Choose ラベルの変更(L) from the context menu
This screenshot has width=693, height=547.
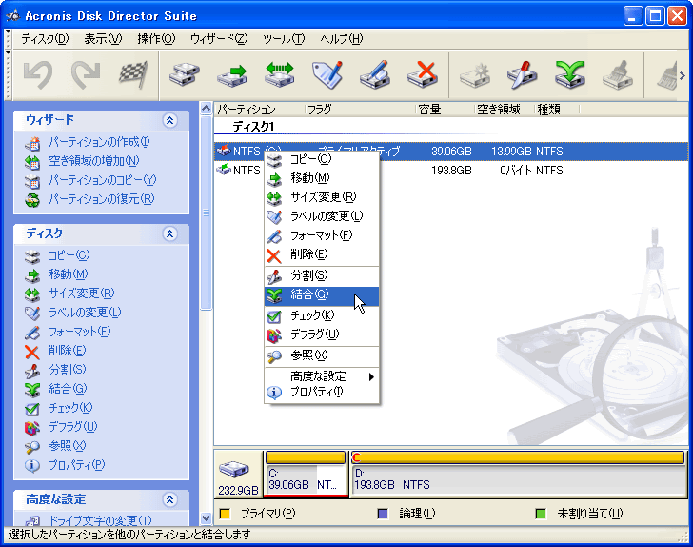(x=322, y=216)
